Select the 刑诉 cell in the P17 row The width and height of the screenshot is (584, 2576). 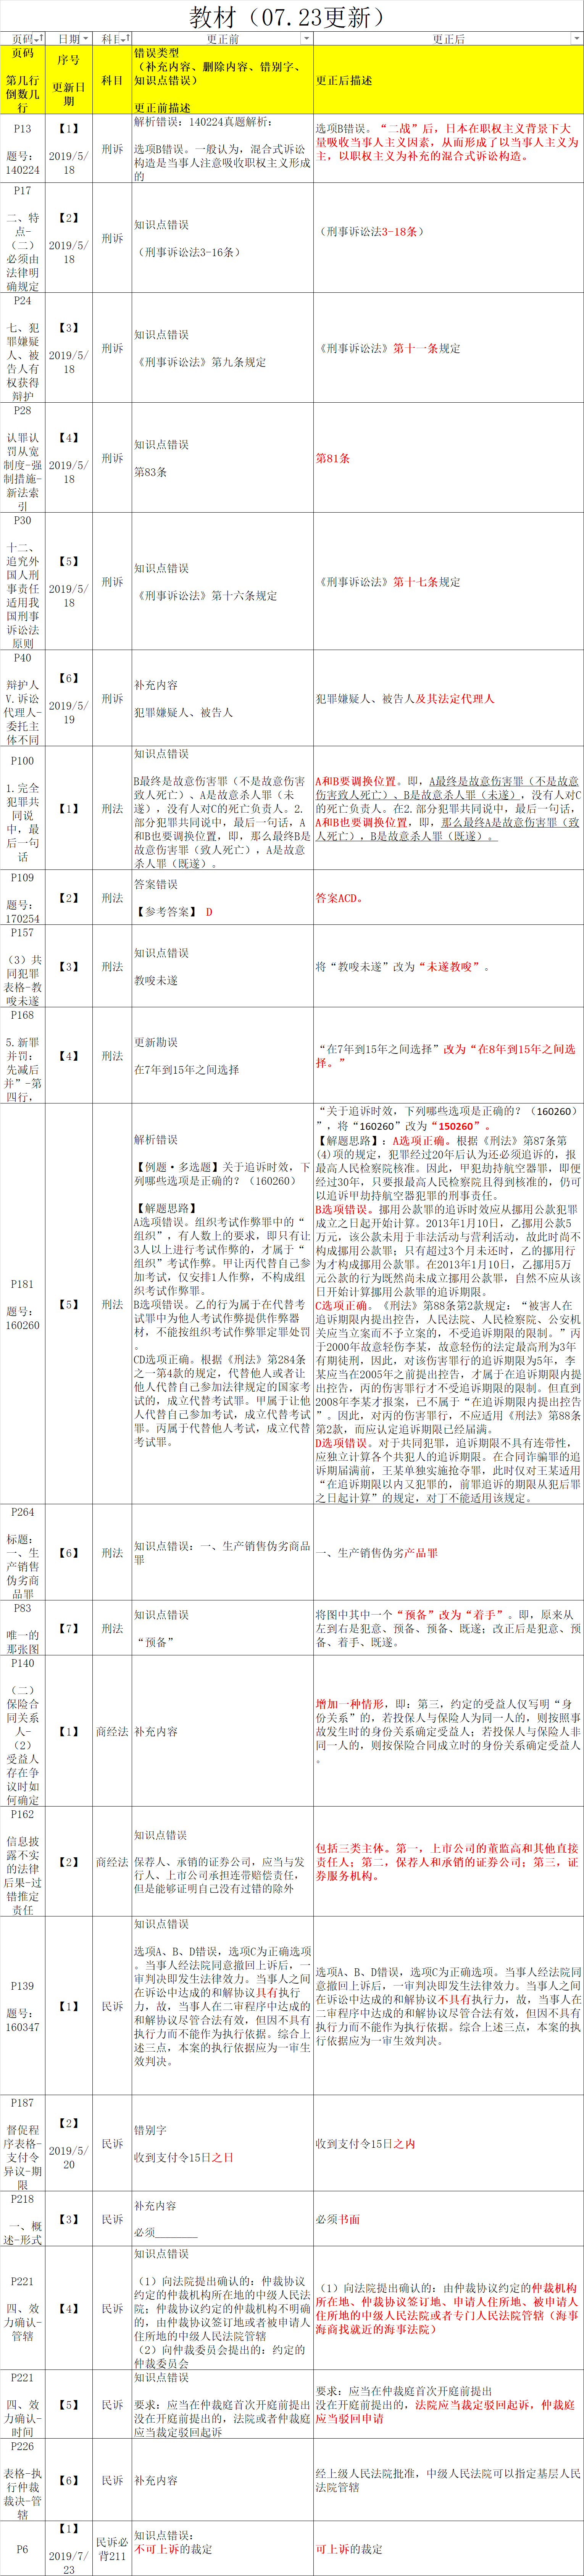coord(112,238)
